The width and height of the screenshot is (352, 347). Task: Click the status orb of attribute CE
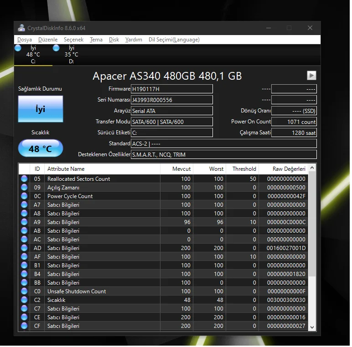point(24,317)
